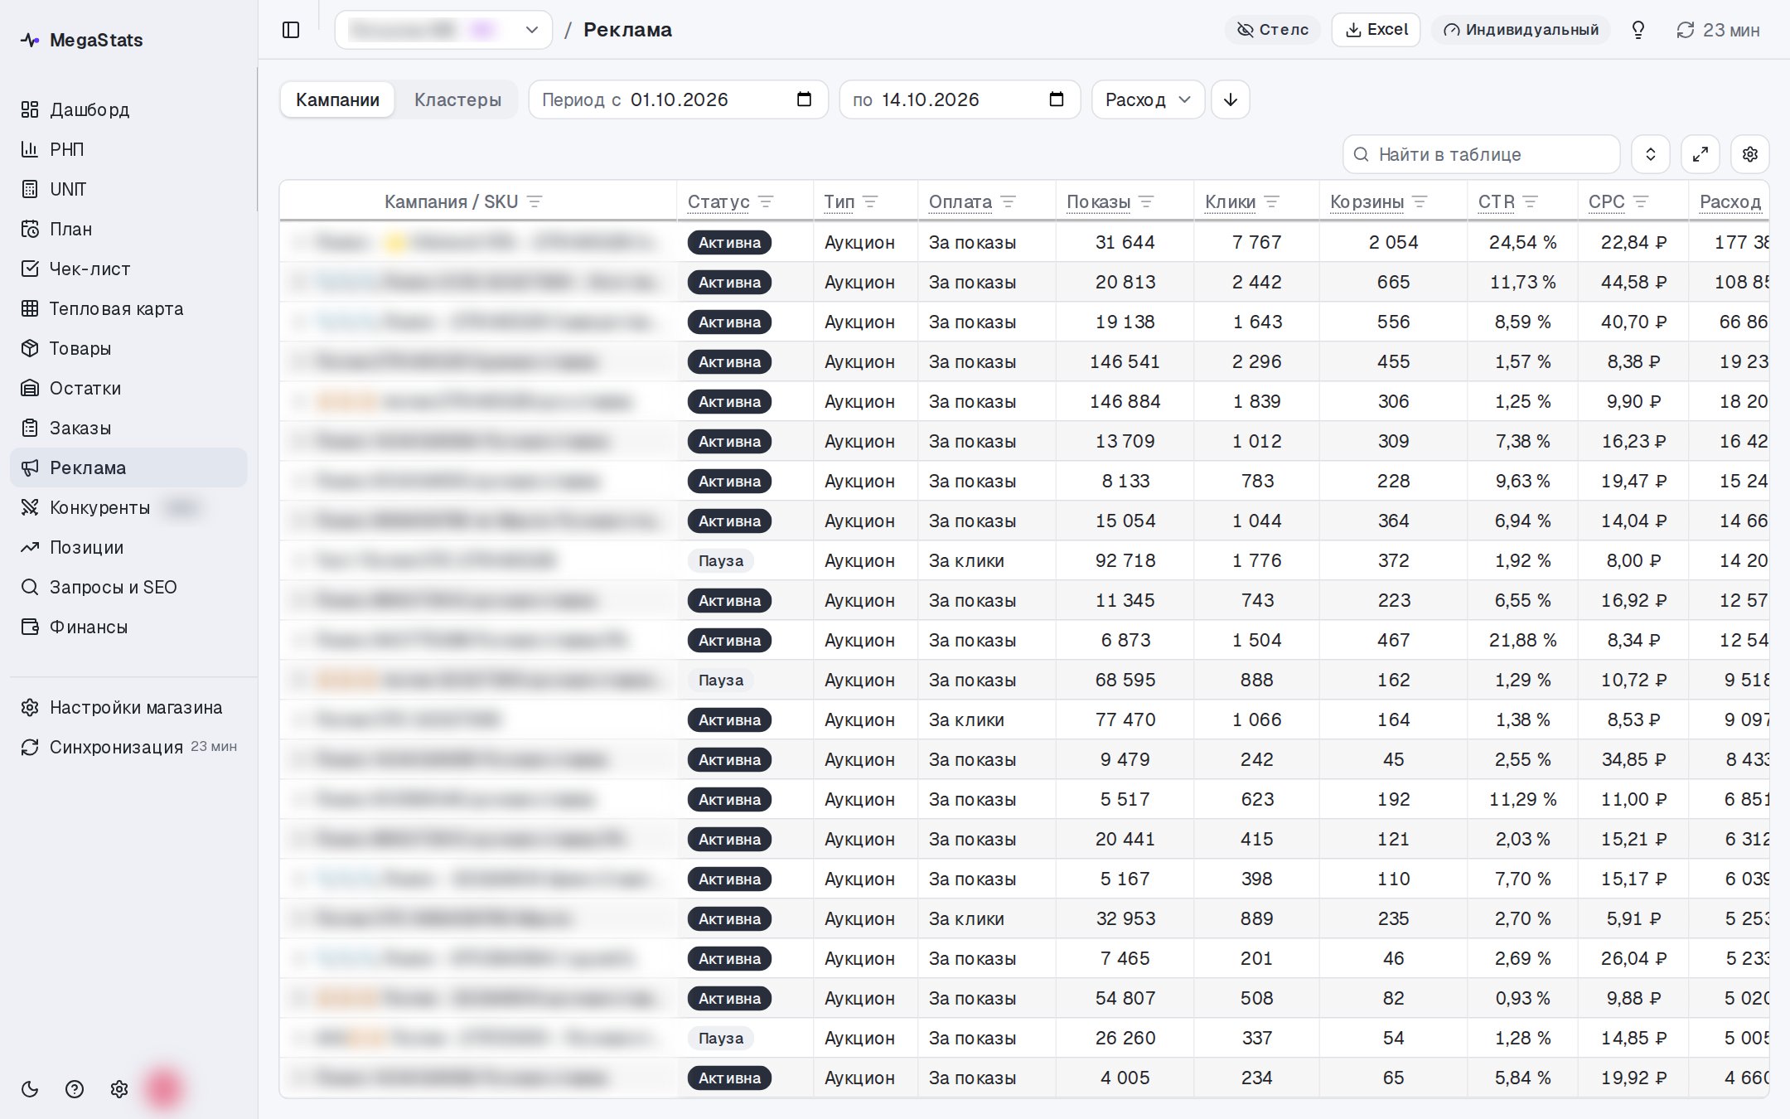Switch to Кампании tab
1790x1119 pixels.
tap(337, 99)
